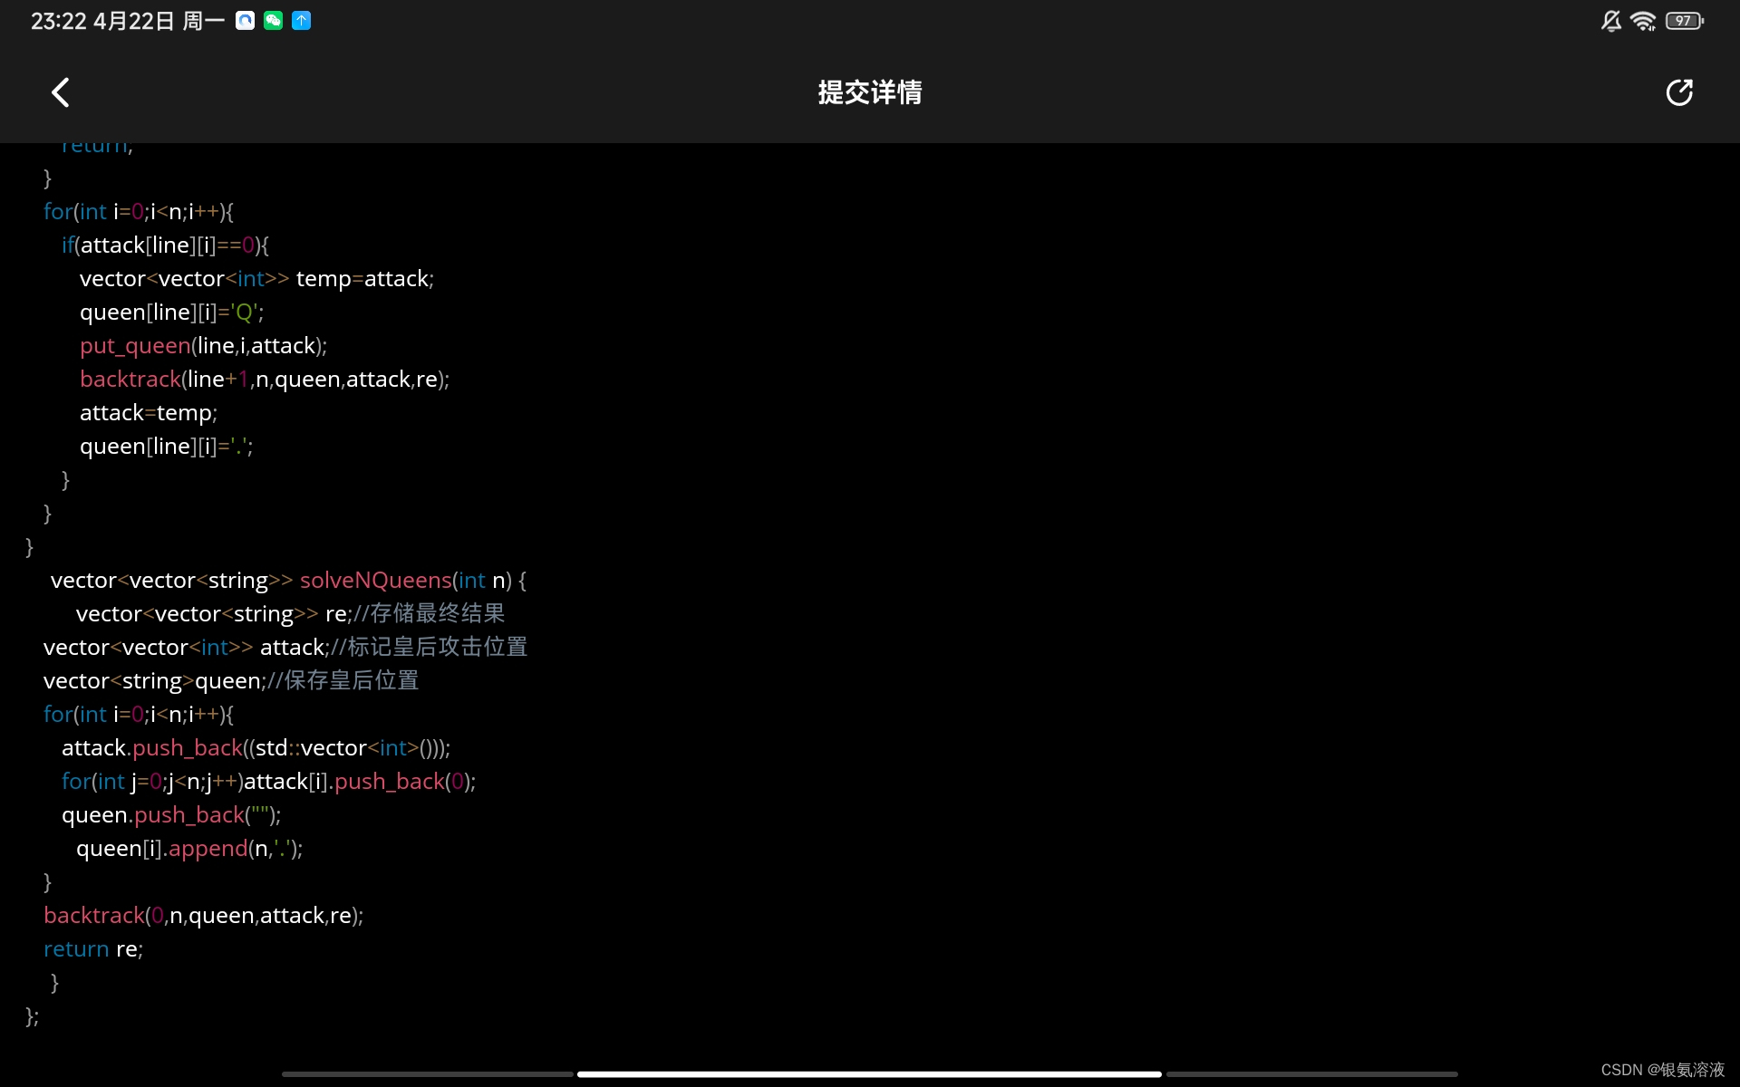
Task: Tap the bottom home indicator bar
Action: tap(869, 1074)
